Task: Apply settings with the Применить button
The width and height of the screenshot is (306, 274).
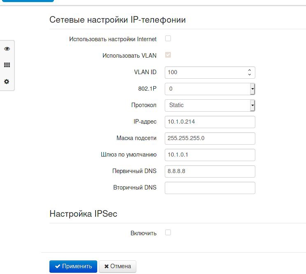Action: coord(73,267)
